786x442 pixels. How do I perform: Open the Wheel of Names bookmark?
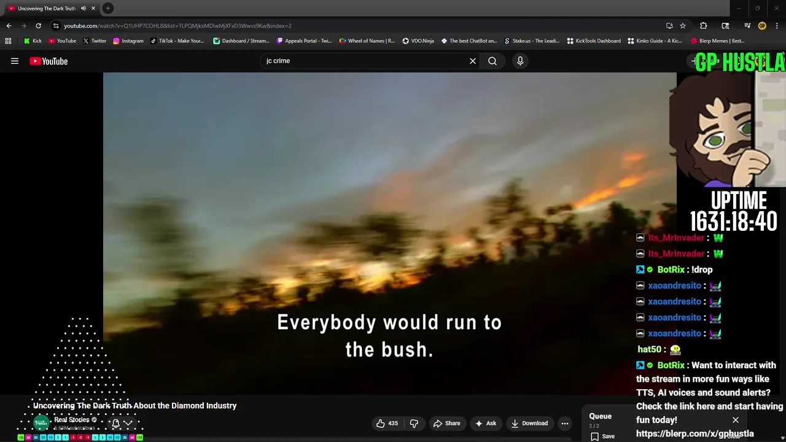(x=367, y=41)
